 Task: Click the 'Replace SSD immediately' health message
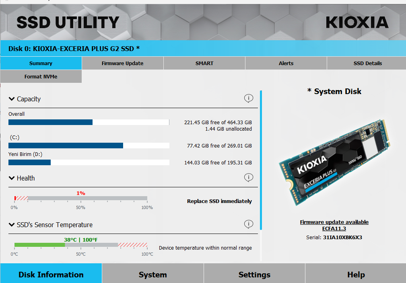pyautogui.click(x=219, y=201)
